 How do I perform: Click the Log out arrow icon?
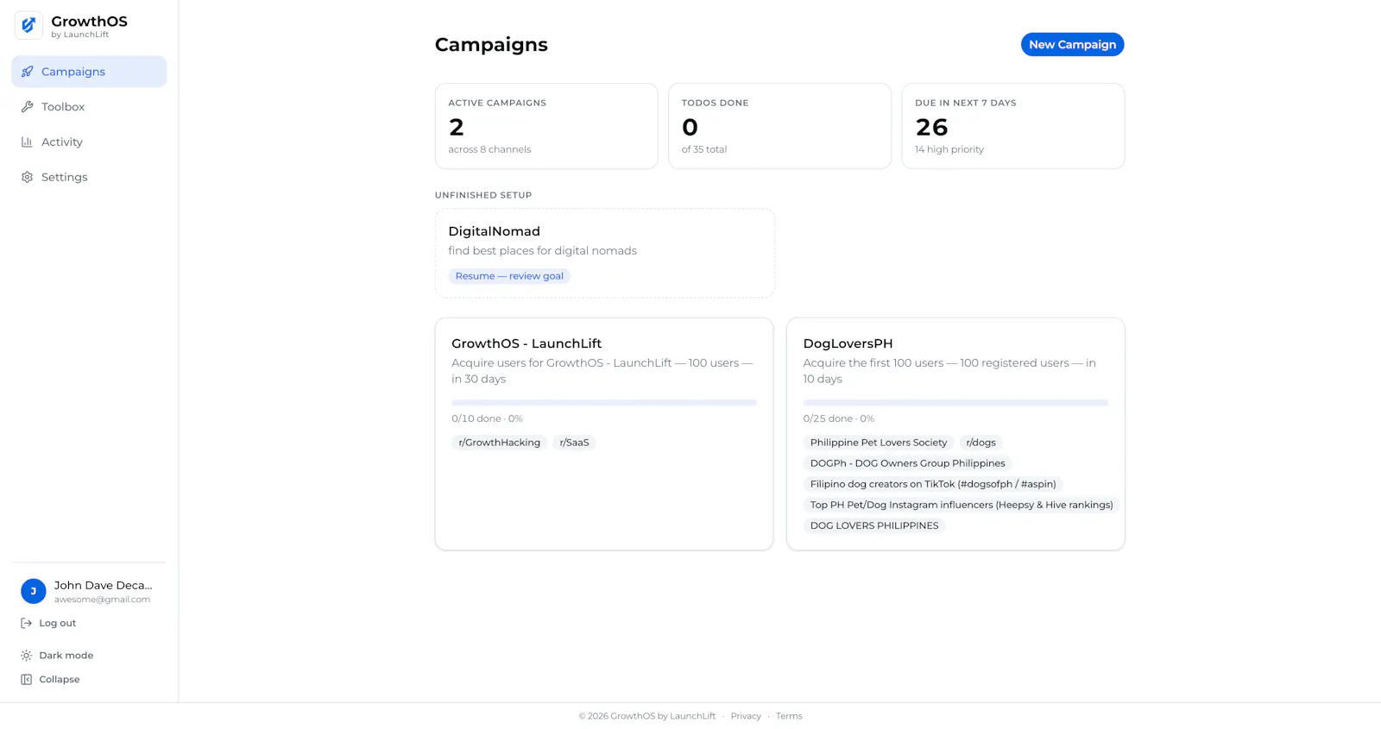pyautogui.click(x=26, y=623)
